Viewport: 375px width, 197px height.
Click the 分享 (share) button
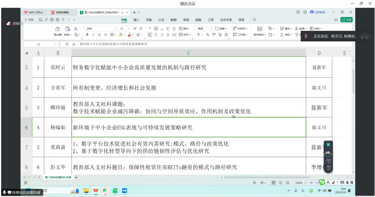pyautogui.click(x=346, y=19)
